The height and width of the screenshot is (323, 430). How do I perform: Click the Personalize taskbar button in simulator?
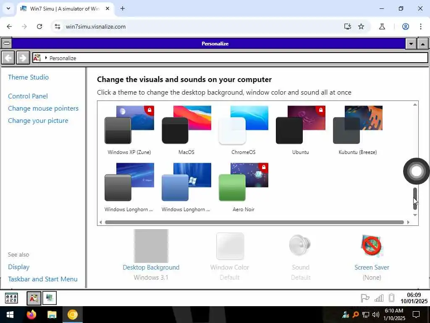pyautogui.click(x=34, y=298)
